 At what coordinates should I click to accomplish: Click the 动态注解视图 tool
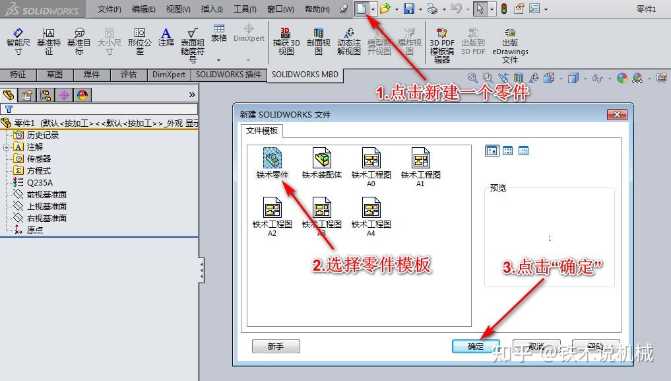(x=349, y=42)
